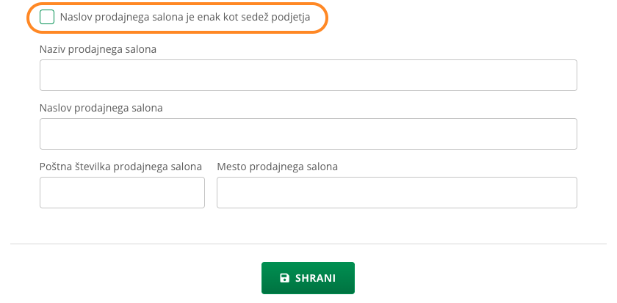Click the 'Naslov prodajnega salona' field label

pos(101,108)
